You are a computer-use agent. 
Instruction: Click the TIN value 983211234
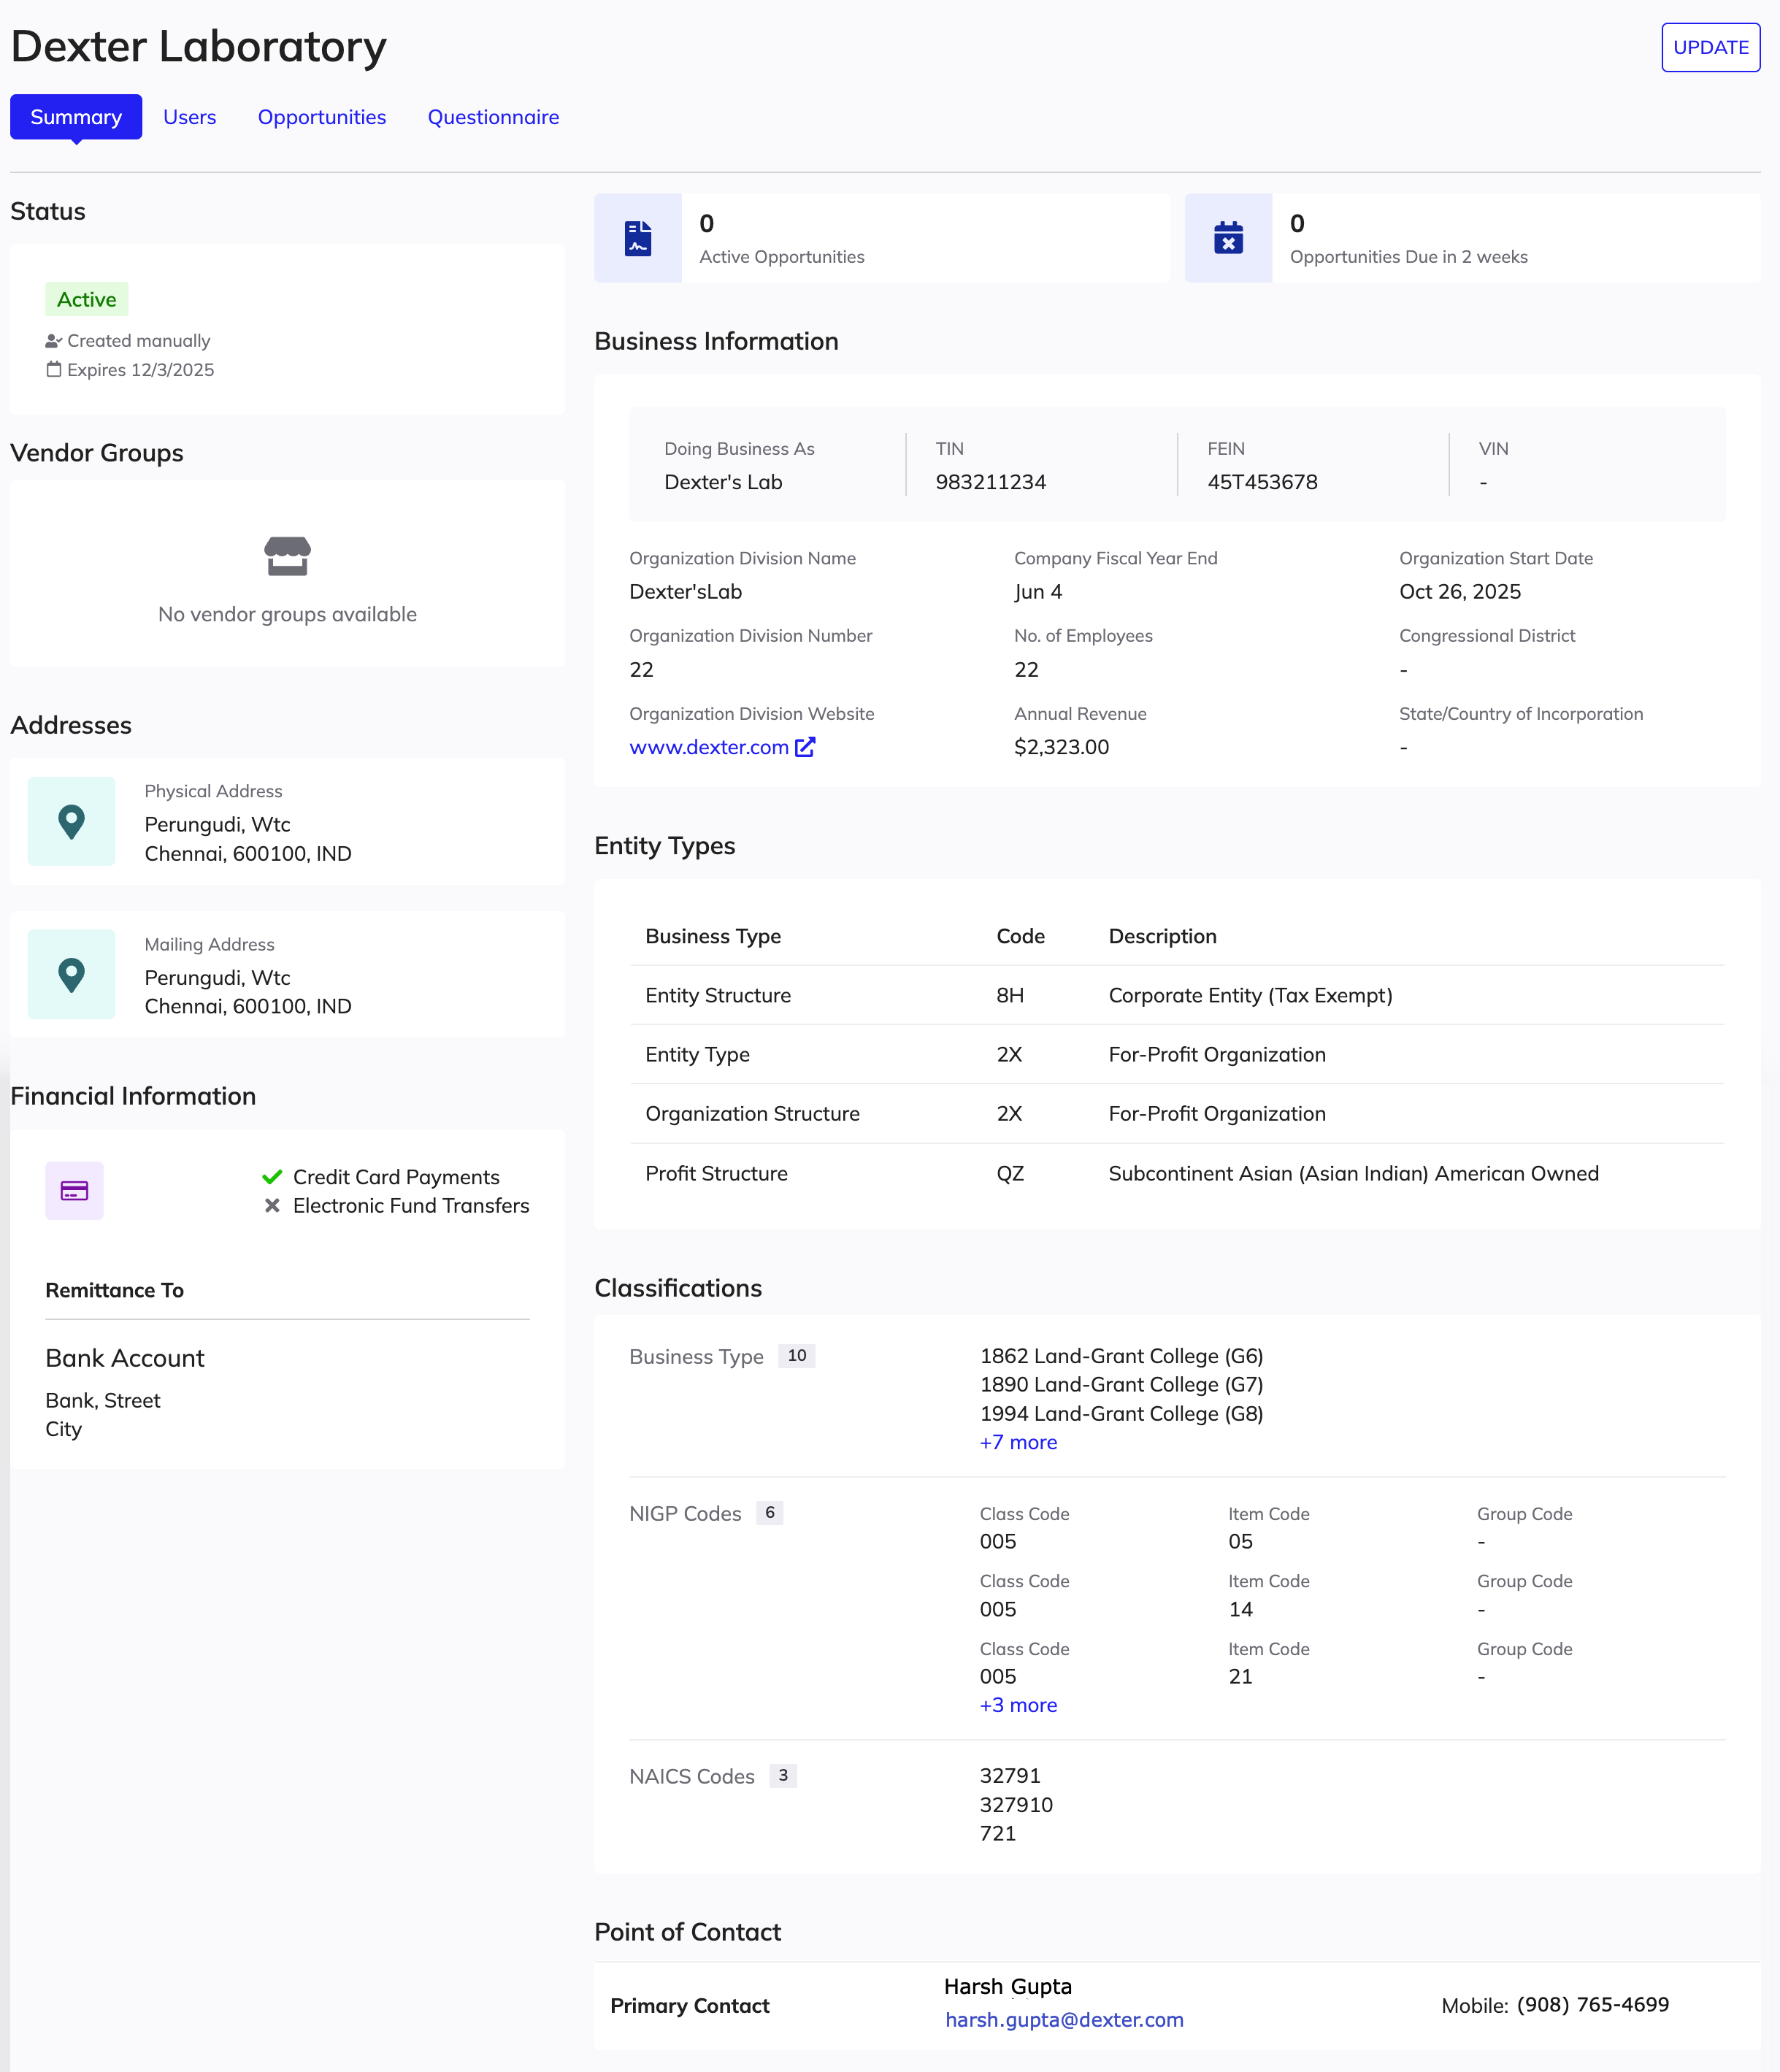pos(991,482)
